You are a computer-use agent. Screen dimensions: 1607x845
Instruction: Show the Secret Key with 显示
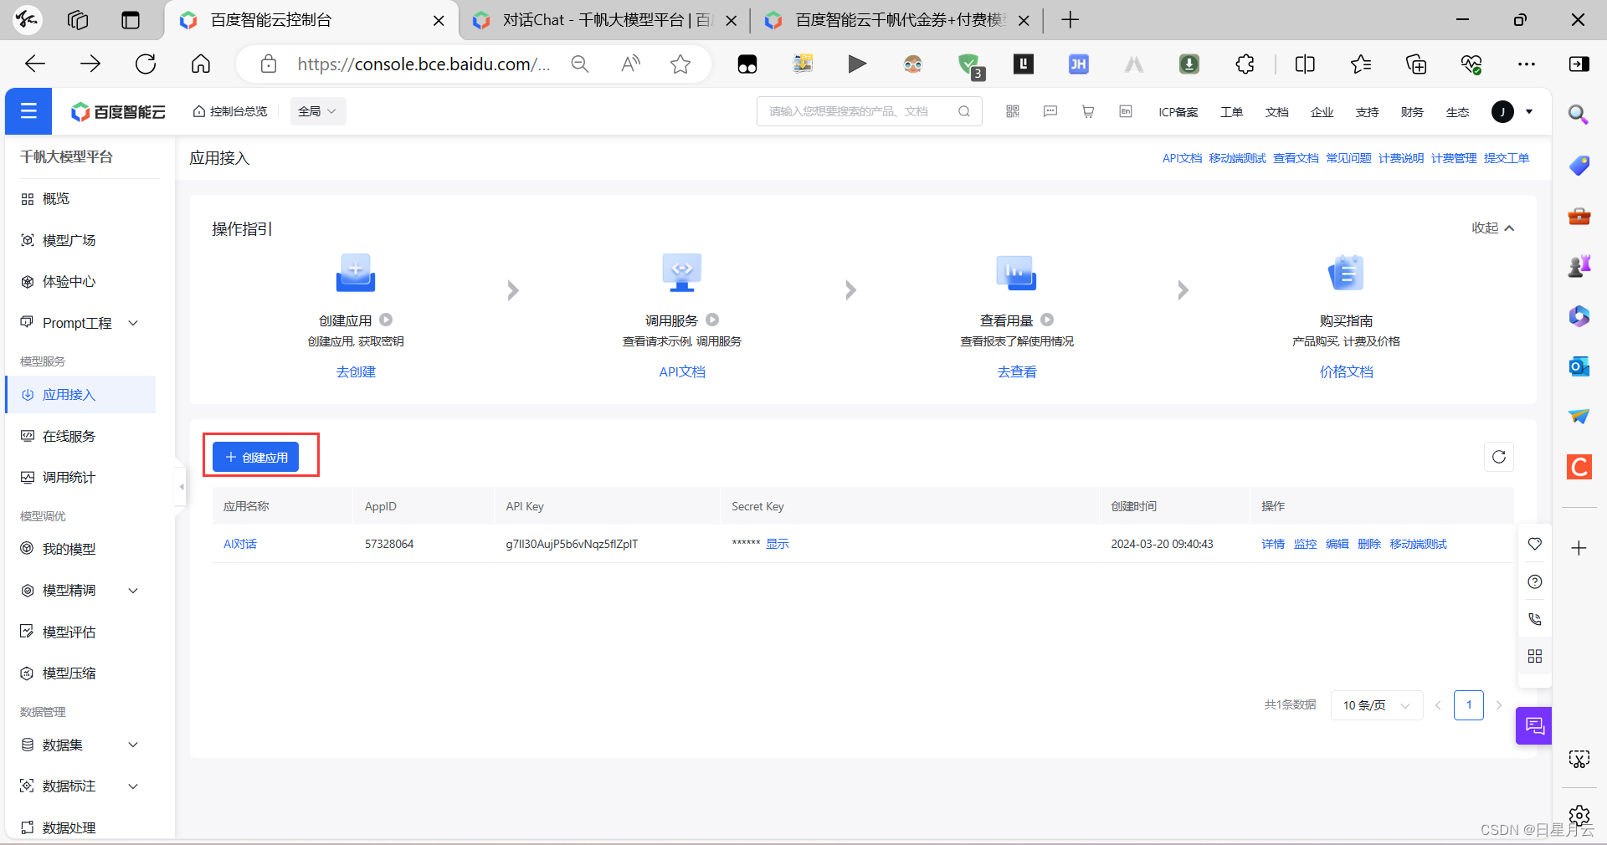pos(778,544)
